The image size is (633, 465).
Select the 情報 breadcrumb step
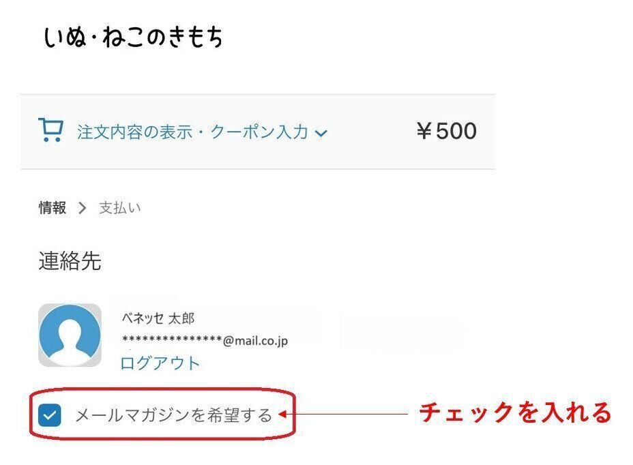52,207
